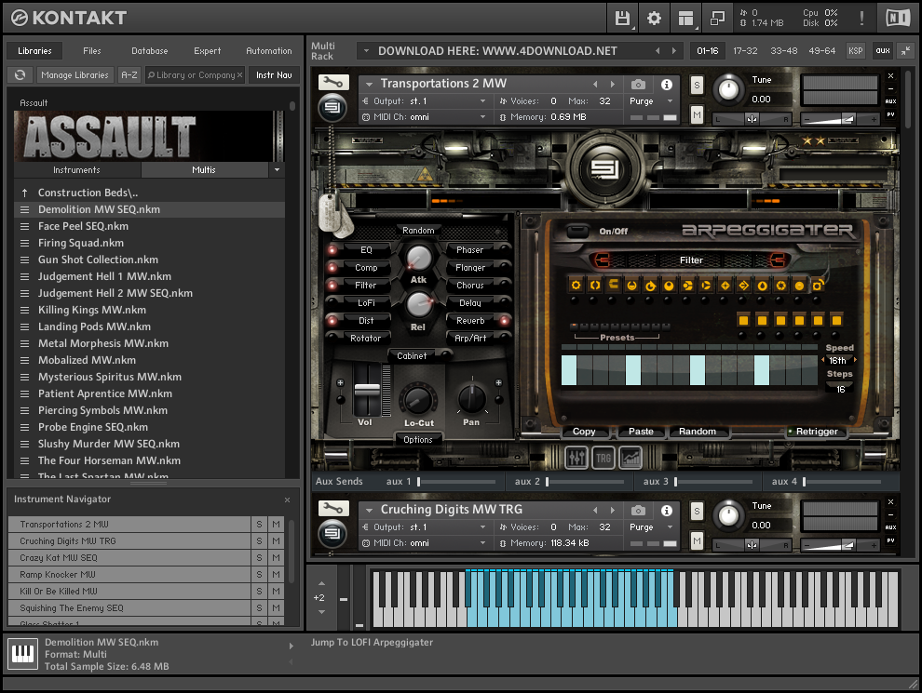Open info icon for Transportations 2 MW

(x=667, y=85)
